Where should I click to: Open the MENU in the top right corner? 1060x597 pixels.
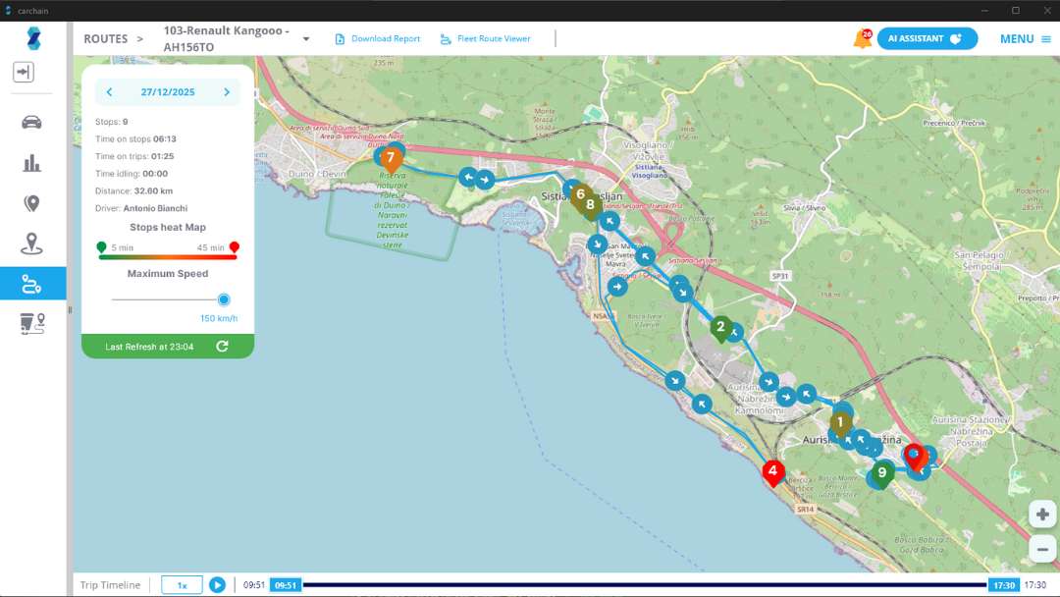1017,38
